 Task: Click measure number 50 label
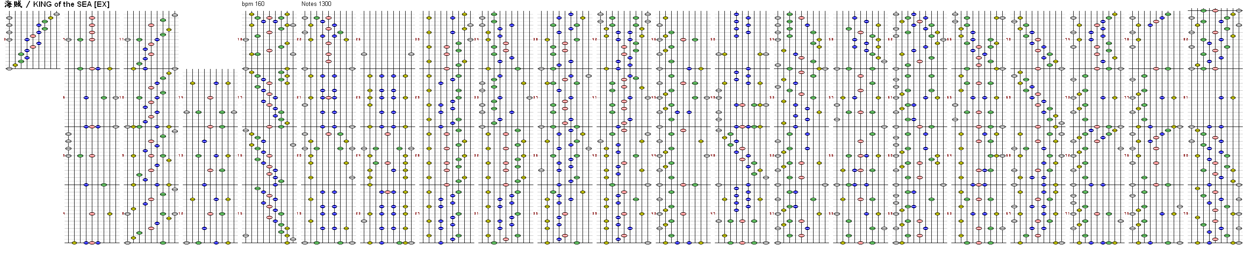(713, 39)
